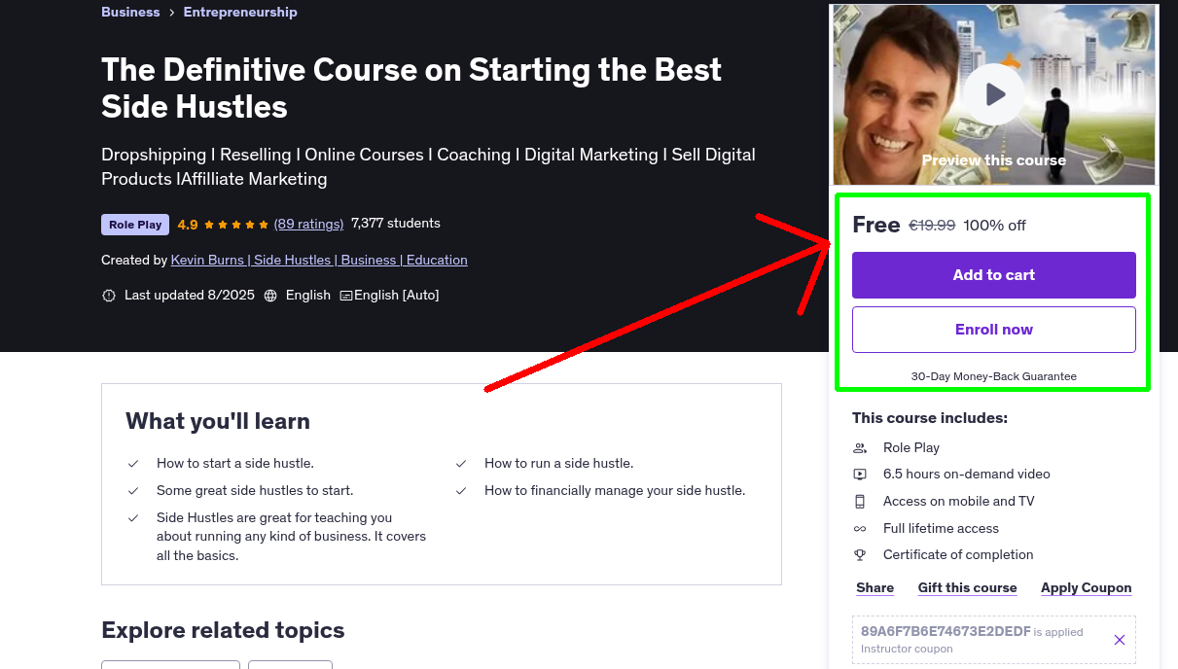This screenshot has width=1178, height=669.
Task: Click the checkmark beside starting a side hustle
Action: (x=133, y=464)
